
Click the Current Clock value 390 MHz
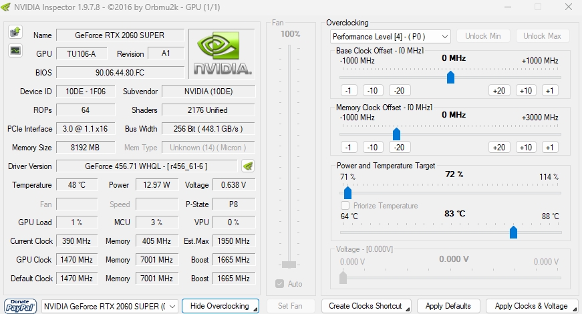(x=77, y=241)
